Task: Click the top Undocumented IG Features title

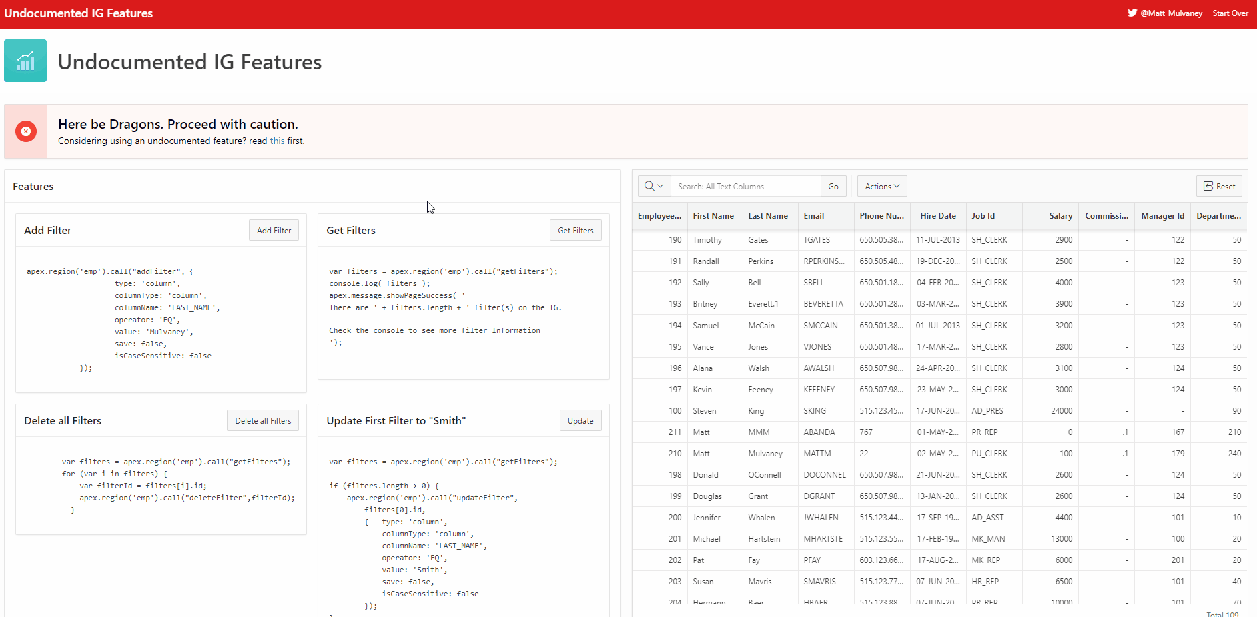Action: tap(79, 13)
